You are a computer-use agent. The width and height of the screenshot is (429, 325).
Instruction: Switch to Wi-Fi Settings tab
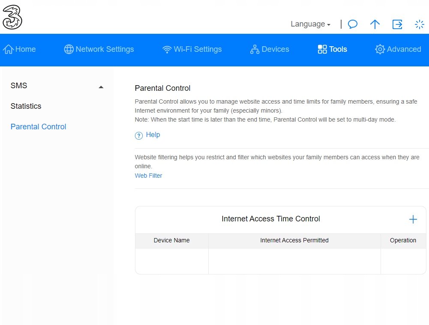(x=192, y=49)
